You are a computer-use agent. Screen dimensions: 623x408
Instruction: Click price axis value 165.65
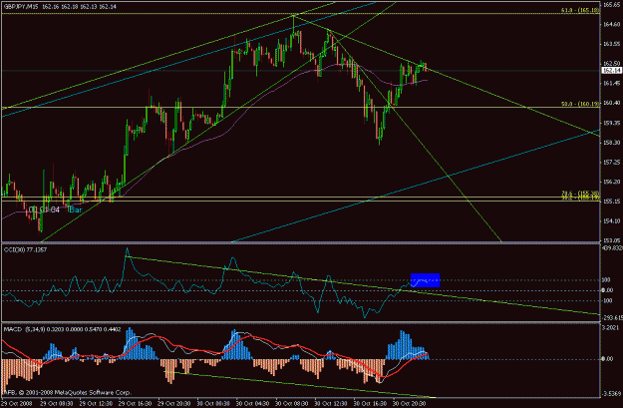tap(612, 5)
